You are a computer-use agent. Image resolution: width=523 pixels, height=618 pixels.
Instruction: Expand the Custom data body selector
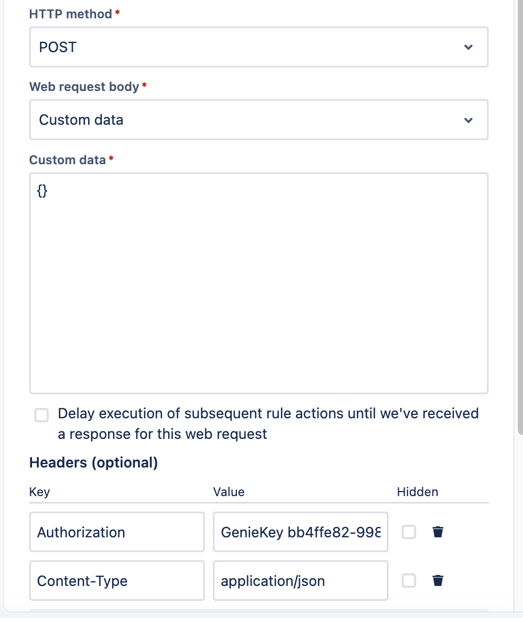pos(259,120)
